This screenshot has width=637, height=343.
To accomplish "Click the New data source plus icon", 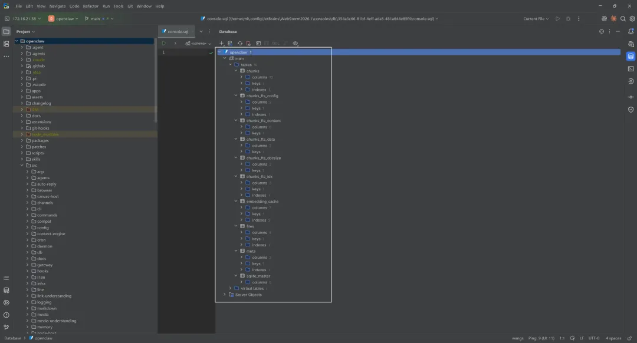I will pos(221,44).
